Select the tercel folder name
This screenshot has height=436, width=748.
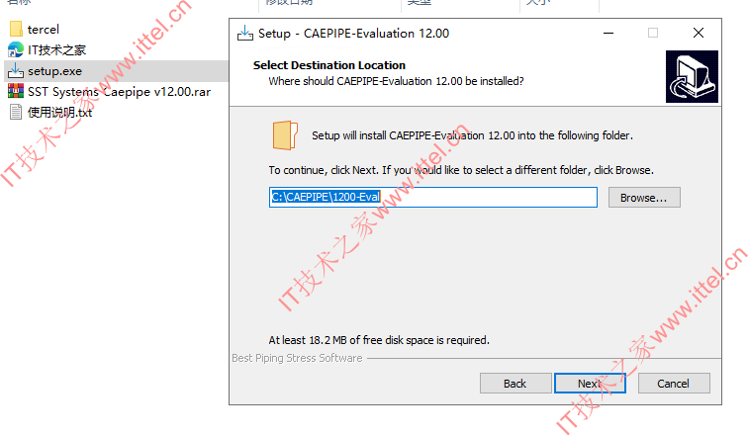pos(44,29)
